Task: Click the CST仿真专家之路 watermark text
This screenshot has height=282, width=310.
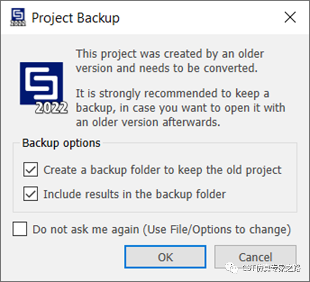Action: [271, 268]
